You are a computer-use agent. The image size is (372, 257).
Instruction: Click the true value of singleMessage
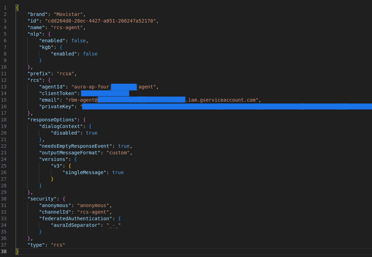118,173
